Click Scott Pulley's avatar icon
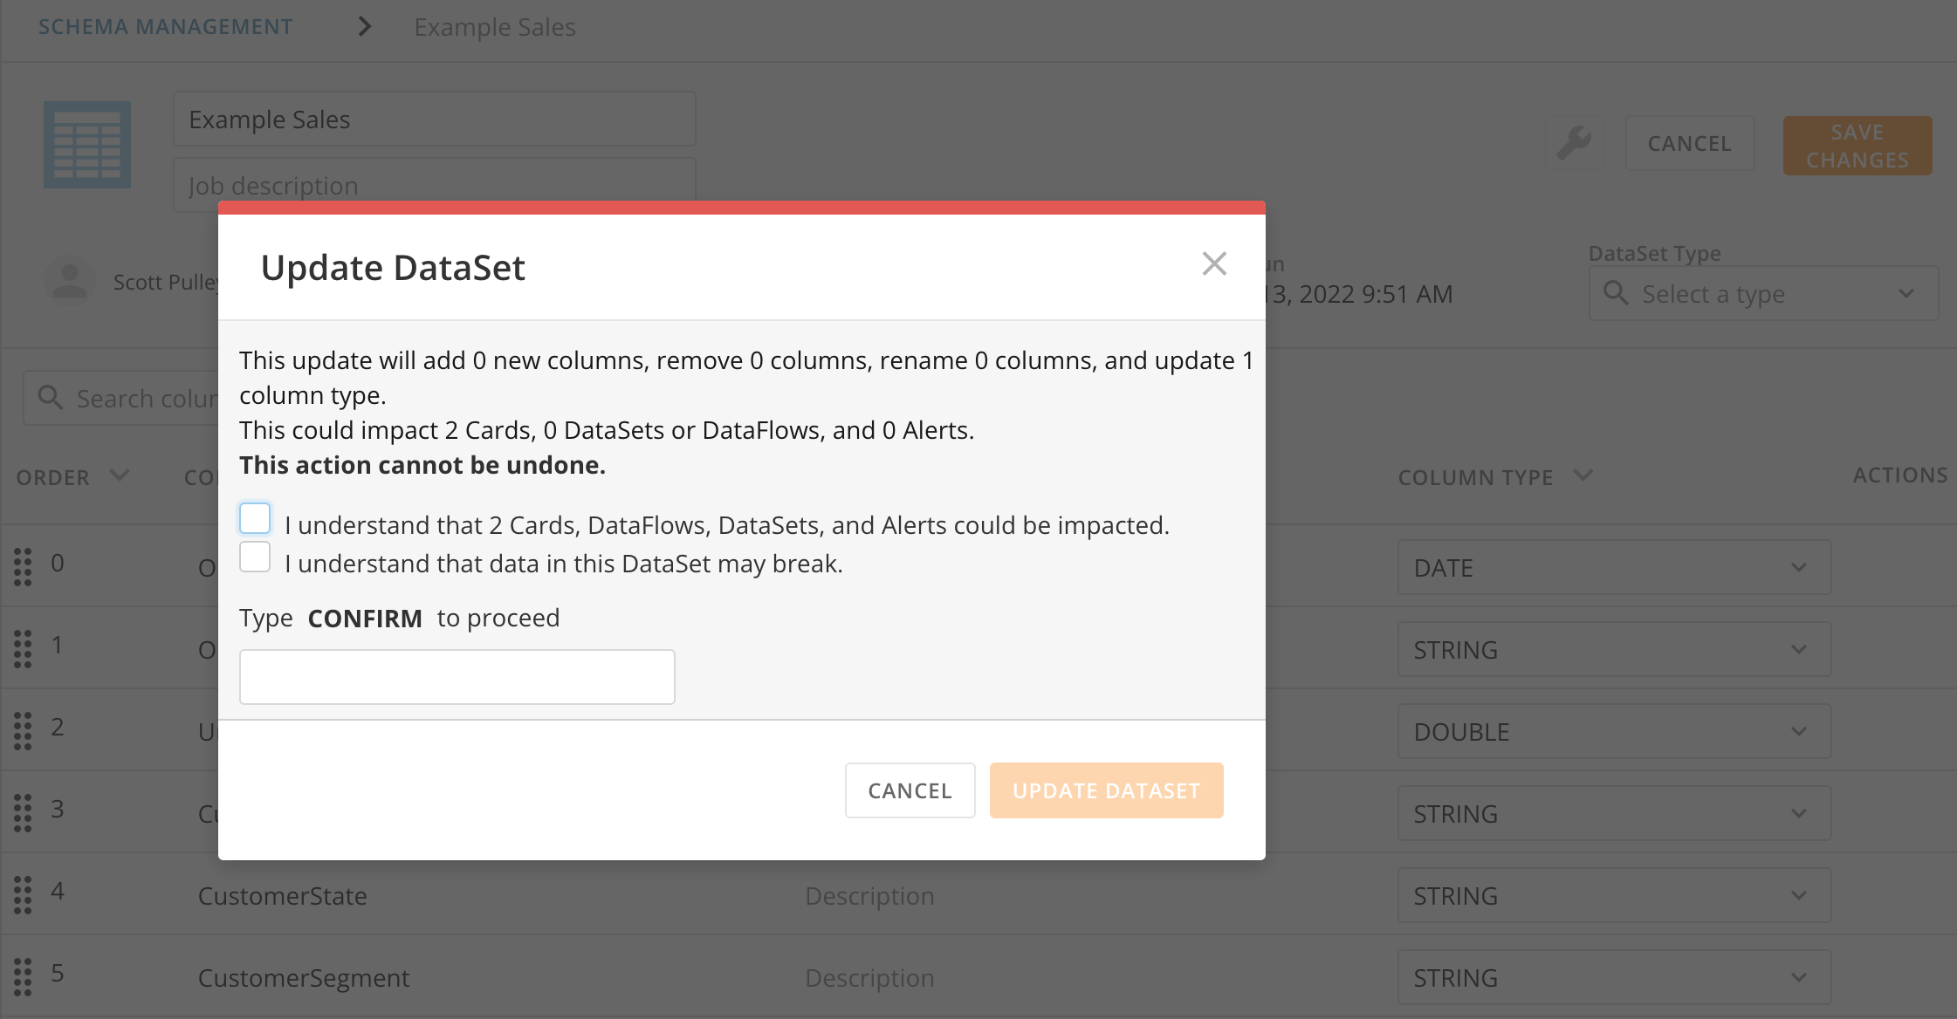 pyautogui.click(x=70, y=281)
